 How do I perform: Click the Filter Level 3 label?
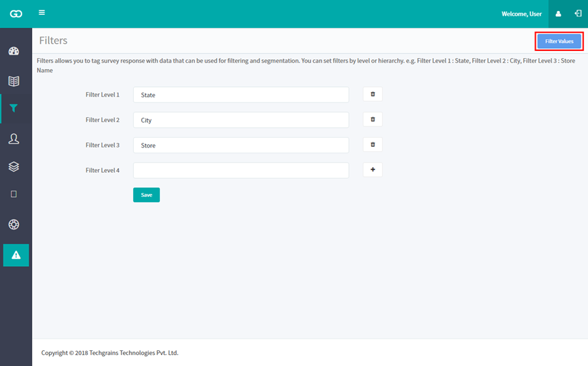click(x=103, y=145)
